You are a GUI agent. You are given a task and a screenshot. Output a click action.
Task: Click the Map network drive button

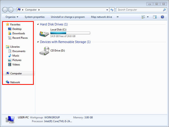[x=101, y=17]
